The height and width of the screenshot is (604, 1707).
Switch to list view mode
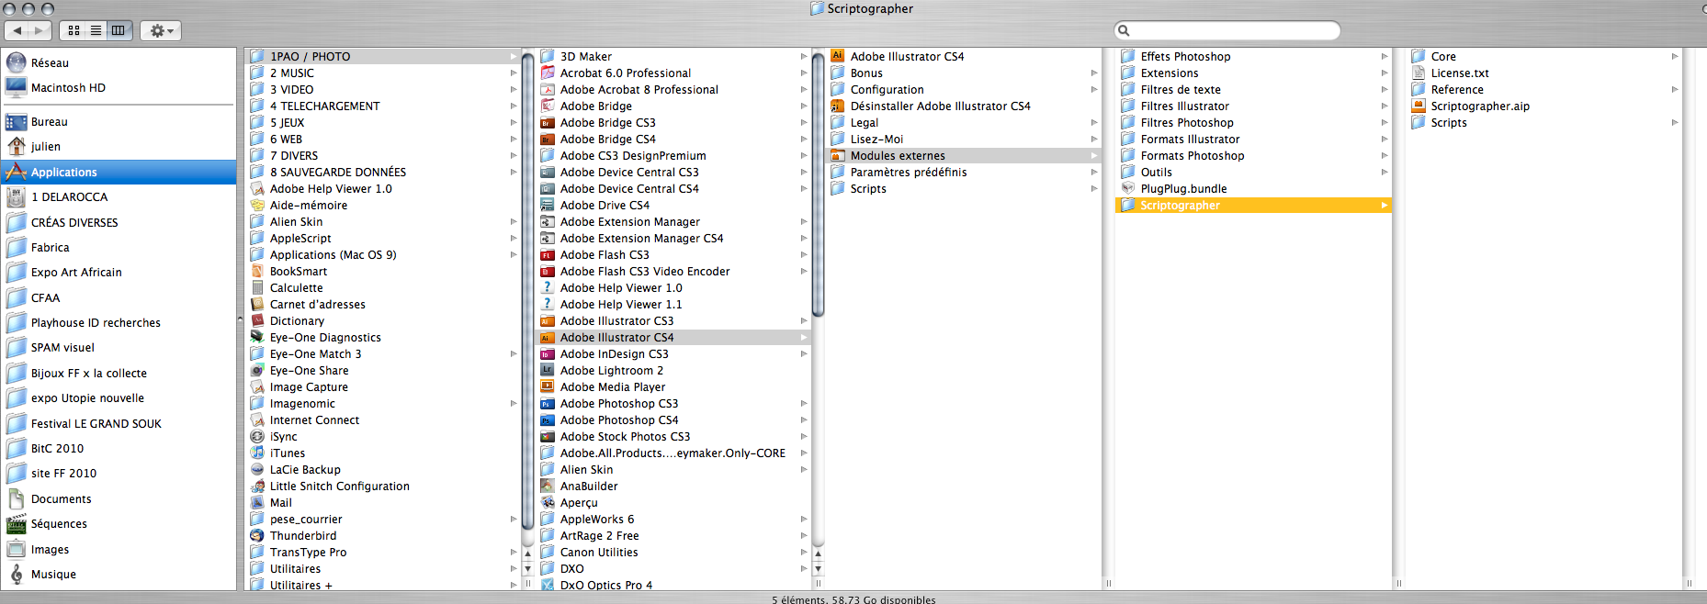(x=96, y=30)
